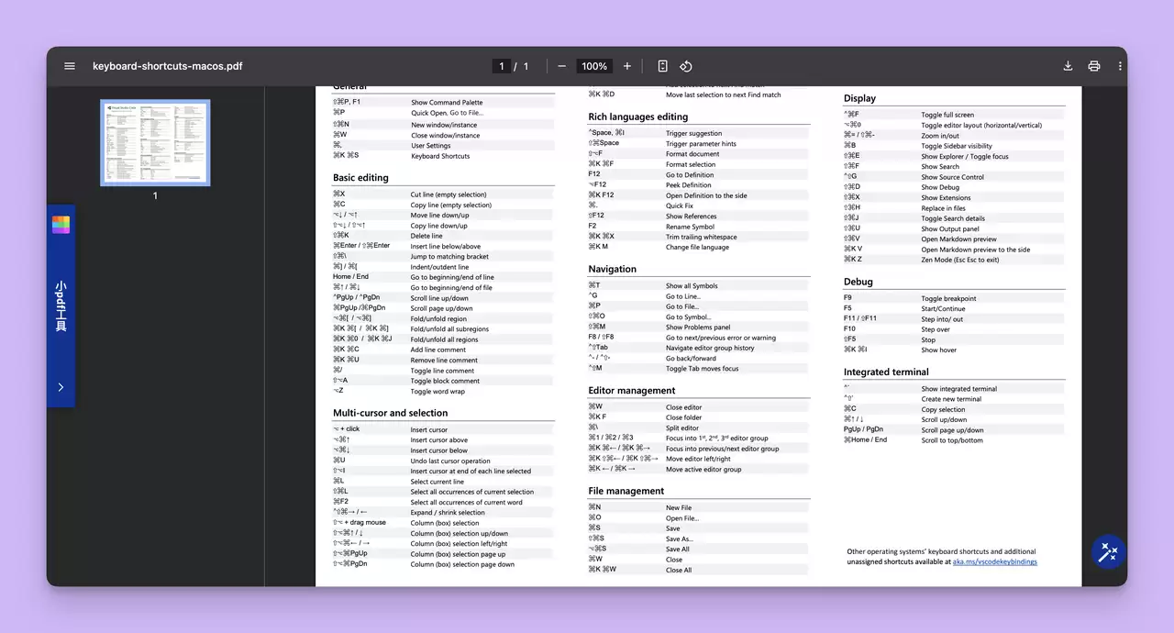Open the more actions three-dot menu
Viewport: 1174px width, 633px height.
1120,66
